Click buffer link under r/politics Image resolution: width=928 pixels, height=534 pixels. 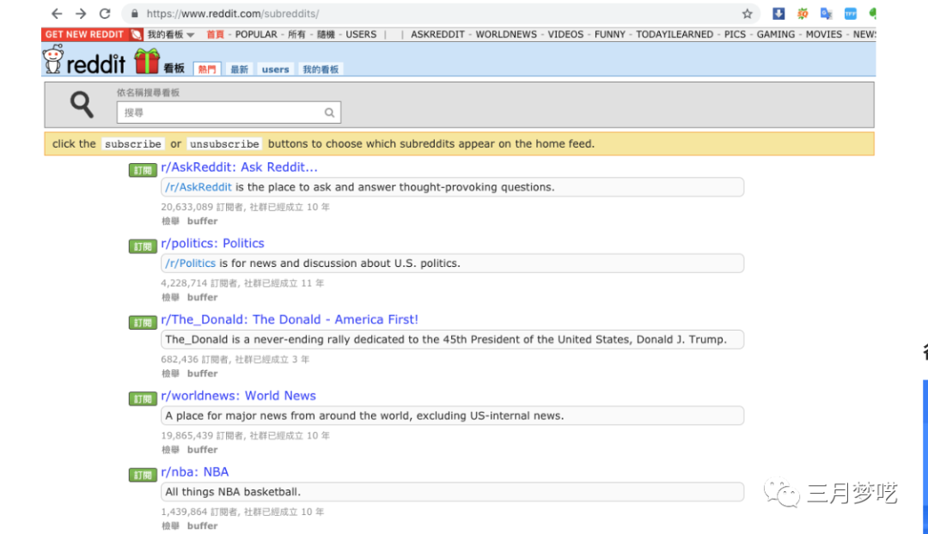(202, 297)
